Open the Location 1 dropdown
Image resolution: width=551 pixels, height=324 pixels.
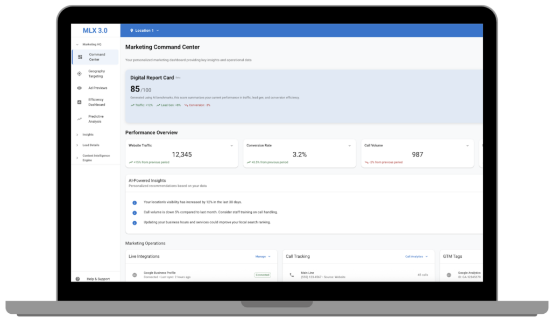pos(145,31)
